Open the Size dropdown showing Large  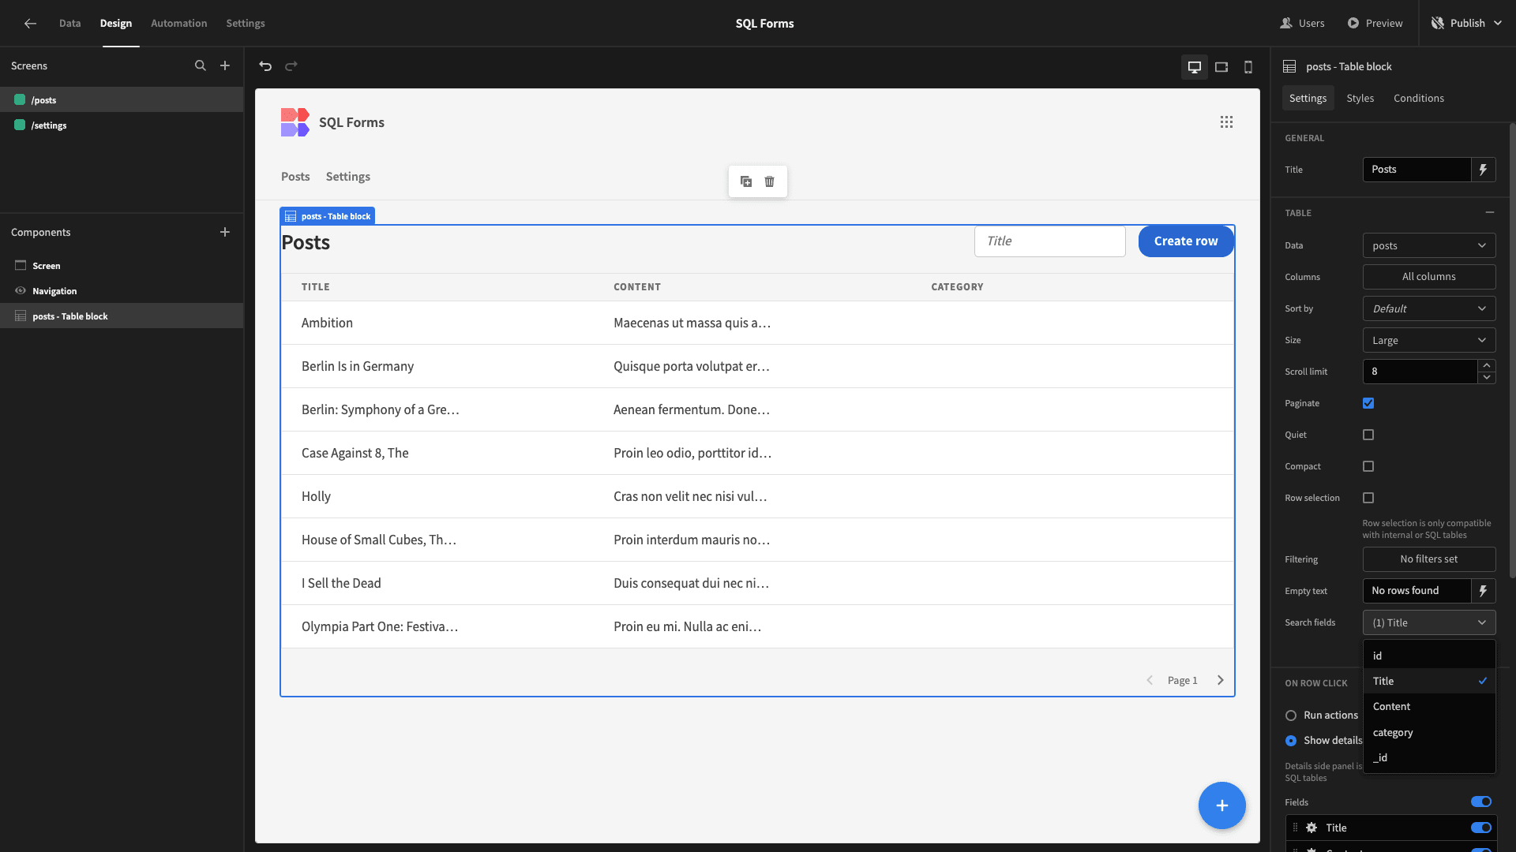pos(1428,340)
